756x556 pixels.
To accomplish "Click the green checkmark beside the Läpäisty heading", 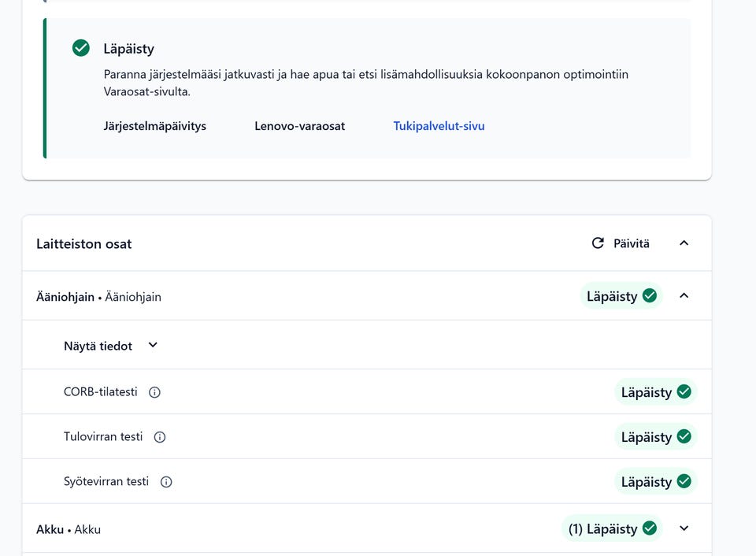I will tap(81, 49).
